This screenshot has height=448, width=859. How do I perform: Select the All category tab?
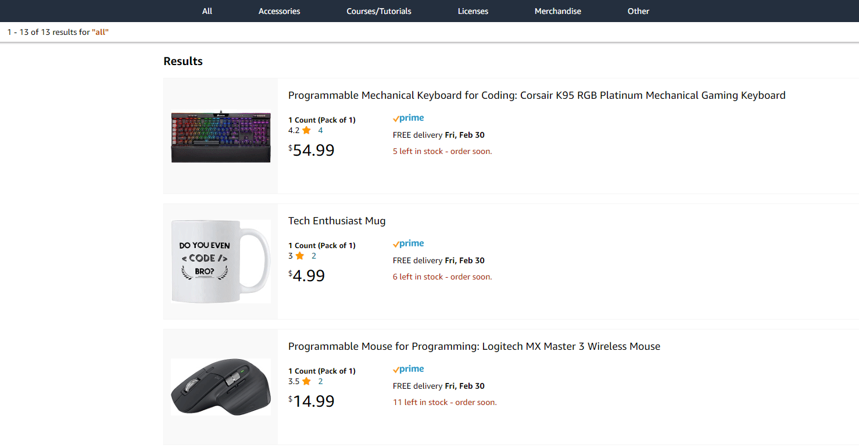(207, 11)
